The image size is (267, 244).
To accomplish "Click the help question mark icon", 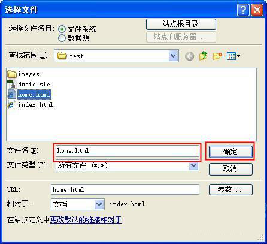I will tap(243, 10).
